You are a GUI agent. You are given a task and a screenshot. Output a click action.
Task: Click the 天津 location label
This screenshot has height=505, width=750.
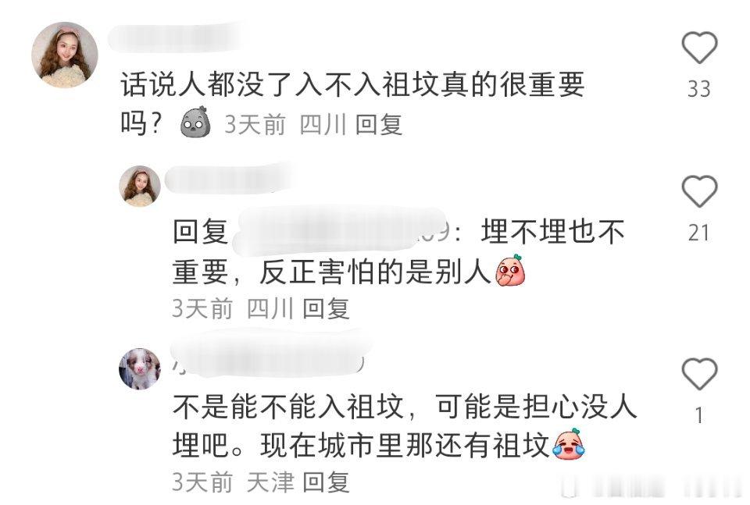(270, 482)
